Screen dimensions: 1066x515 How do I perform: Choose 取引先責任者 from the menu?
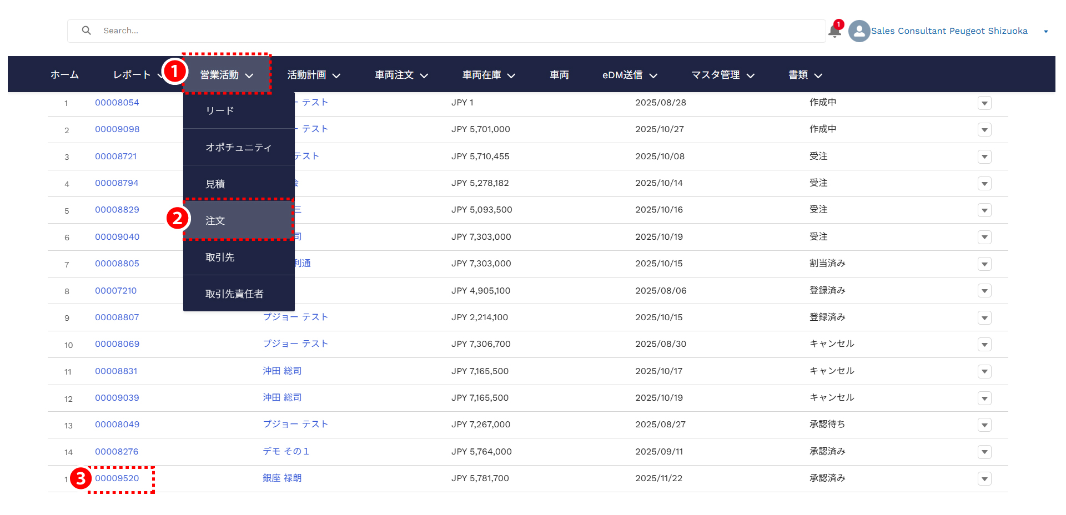pyautogui.click(x=234, y=294)
